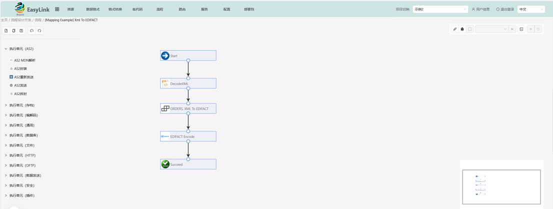Open the 格式转换 menu
The height and width of the screenshot is (209, 553).
point(115,9)
